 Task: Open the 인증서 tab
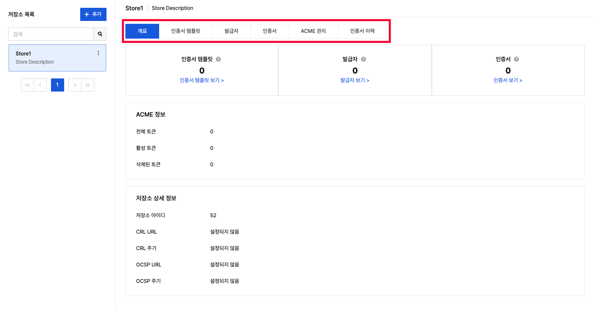[270, 31]
